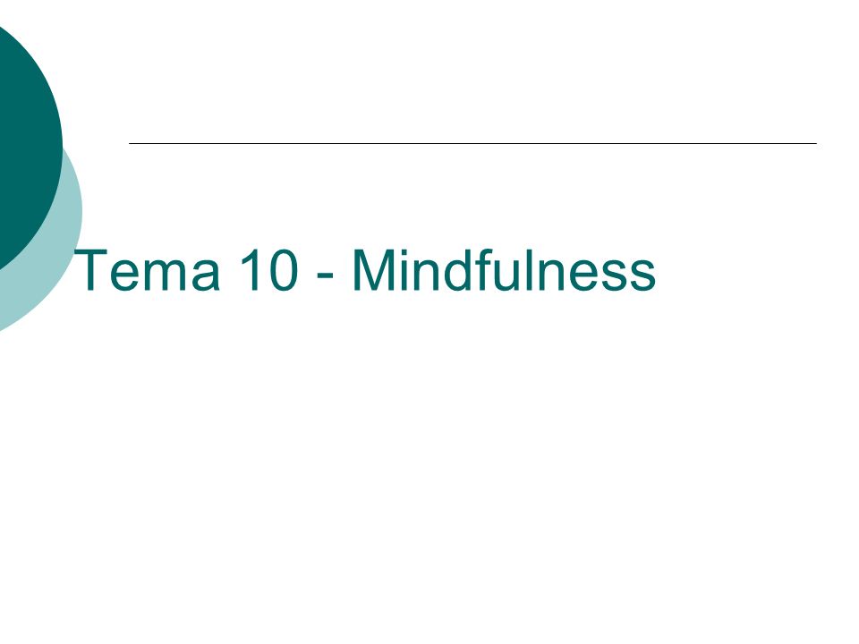
Task: Click the left end of the horizontal divider line
Action: pyautogui.click(x=132, y=143)
